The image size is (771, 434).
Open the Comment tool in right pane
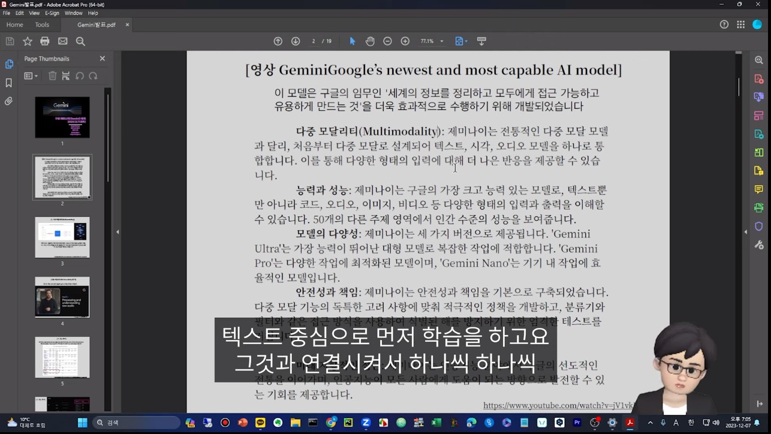pos(759,189)
